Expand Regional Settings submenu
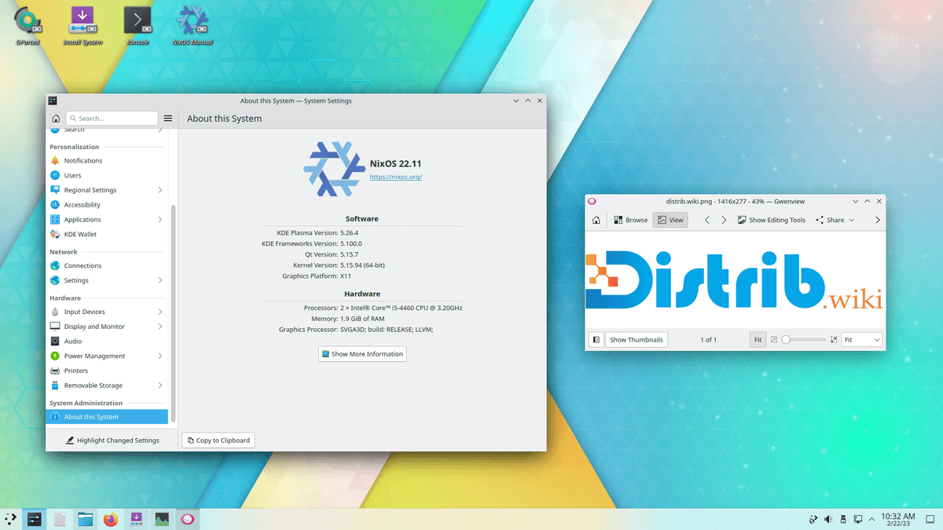 pos(160,190)
